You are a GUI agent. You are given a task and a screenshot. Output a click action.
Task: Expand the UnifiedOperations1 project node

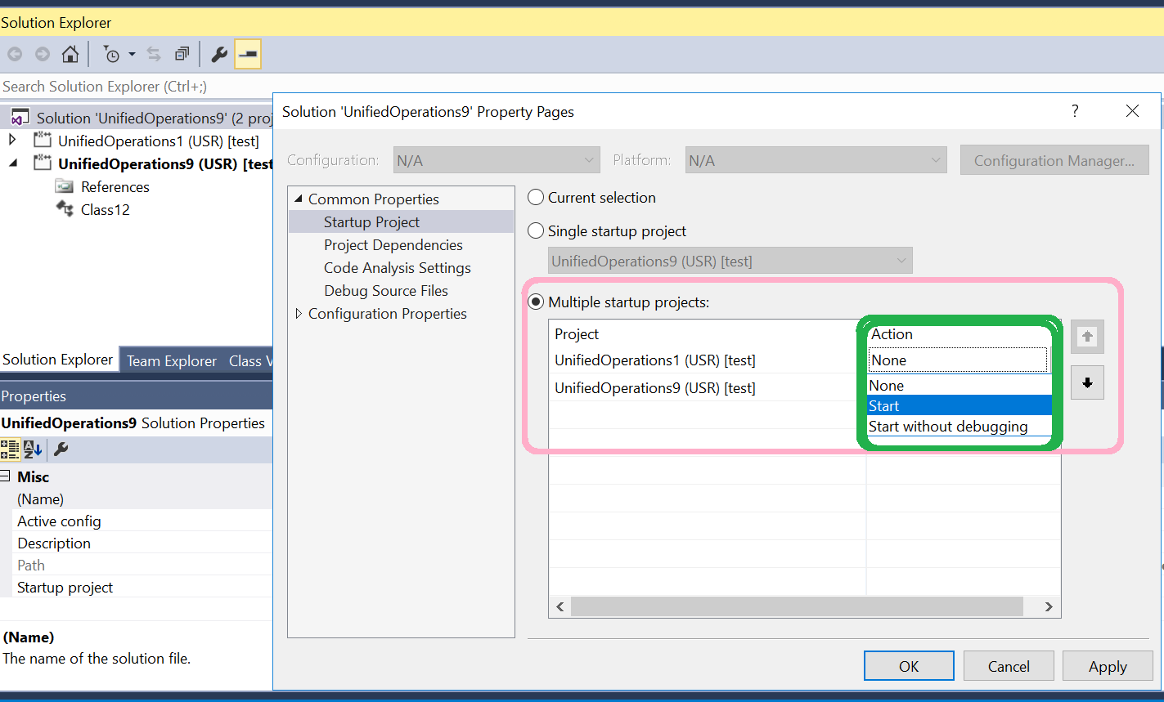(12, 140)
